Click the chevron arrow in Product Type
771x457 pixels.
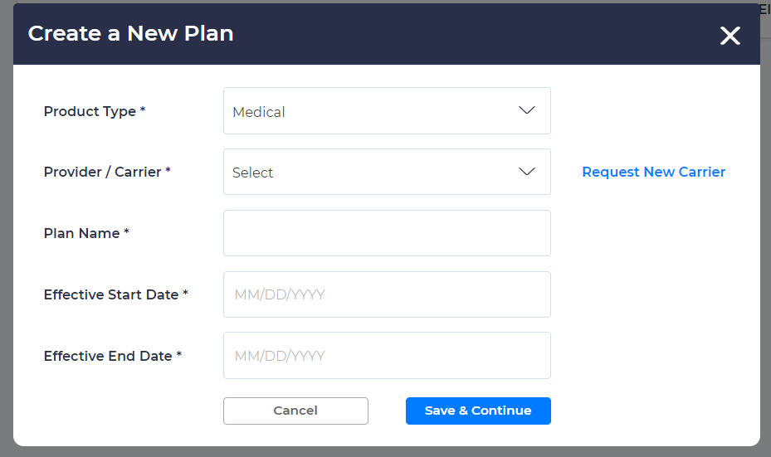(x=526, y=110)
